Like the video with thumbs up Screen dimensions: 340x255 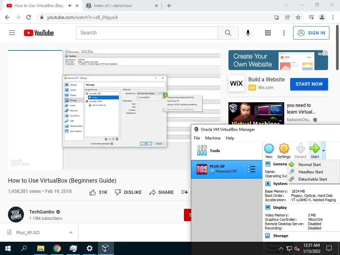93,192
